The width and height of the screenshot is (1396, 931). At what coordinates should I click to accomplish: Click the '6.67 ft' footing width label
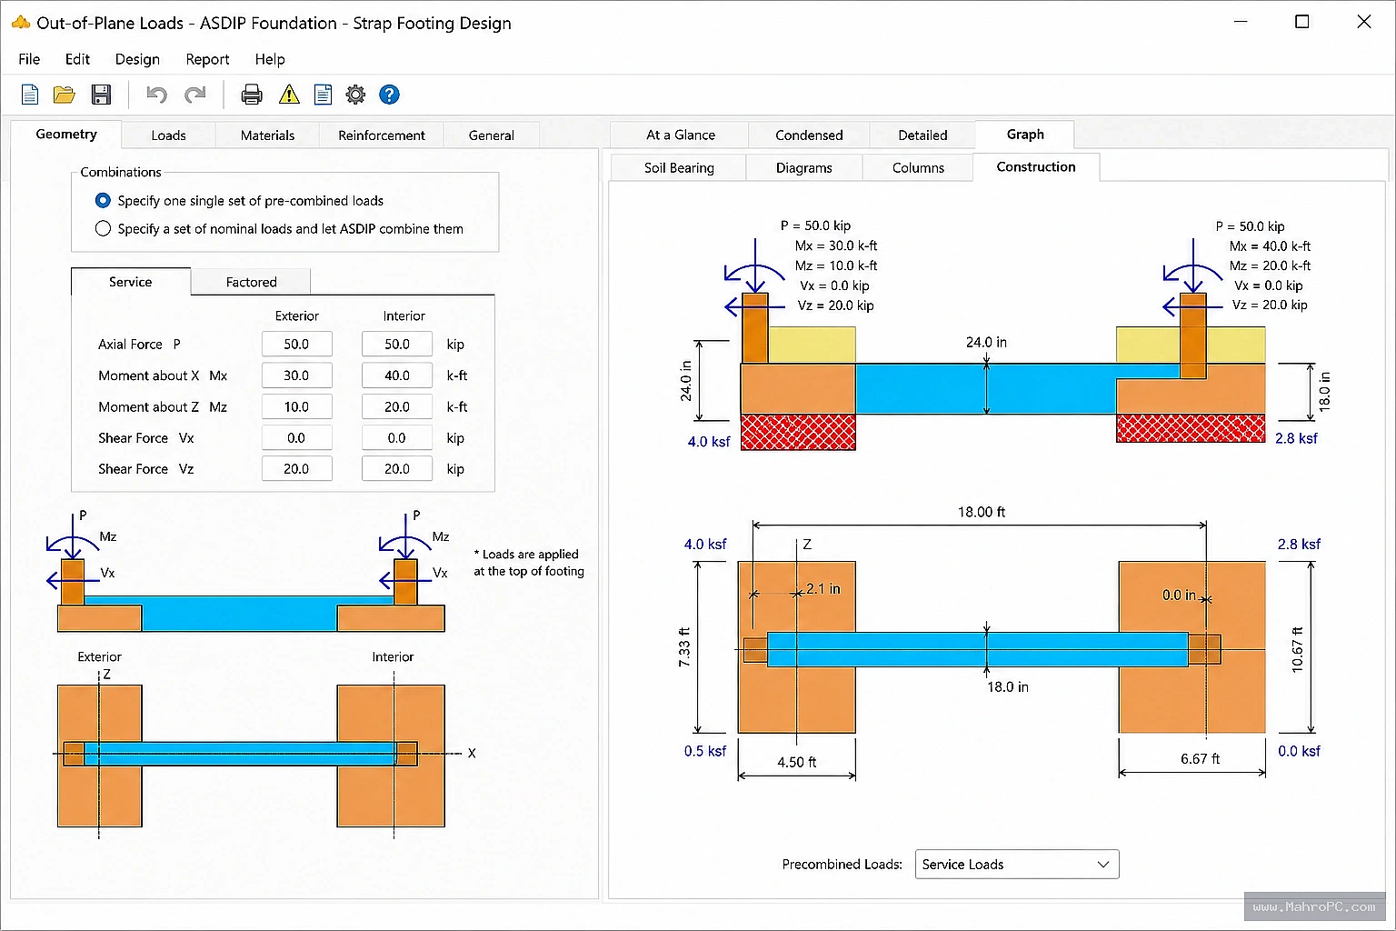tap(1200, 758)
